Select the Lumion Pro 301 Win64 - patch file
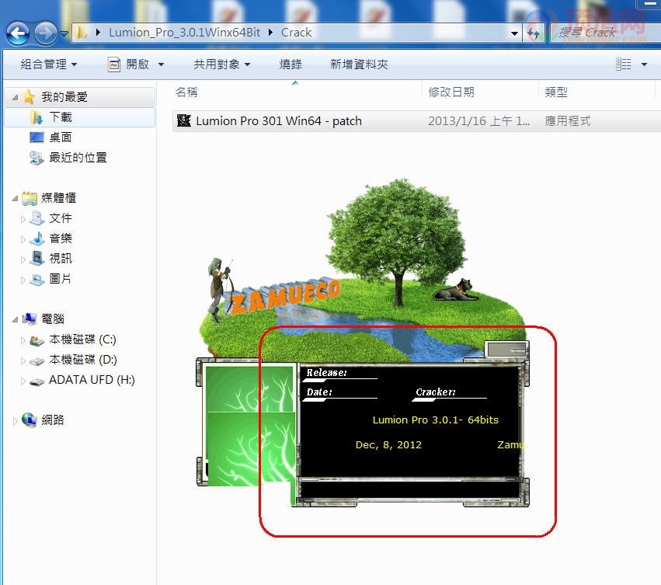The height and width of the screenshot is (585, 661). coord(279,121)
